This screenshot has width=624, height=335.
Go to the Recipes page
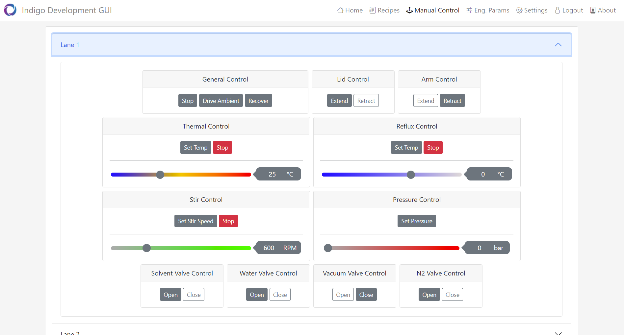coord(388,11)
